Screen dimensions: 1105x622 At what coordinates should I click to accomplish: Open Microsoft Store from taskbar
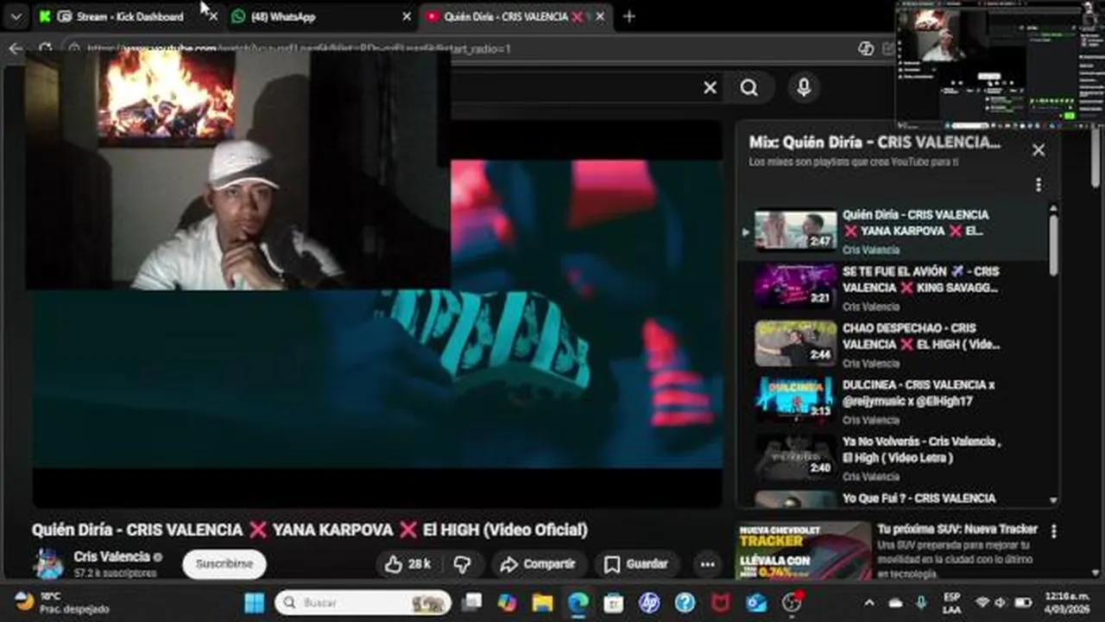click(614, 602)
